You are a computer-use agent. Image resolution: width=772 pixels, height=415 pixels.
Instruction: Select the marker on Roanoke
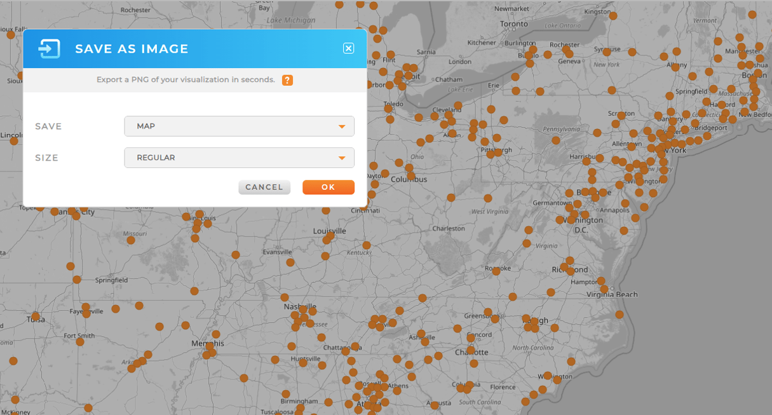[496, 271]
